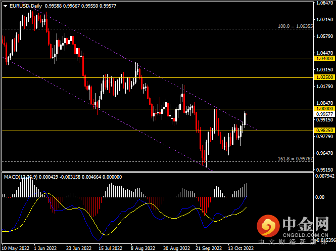Click the CNGOLD swirl logo icon

click(268, 226)
